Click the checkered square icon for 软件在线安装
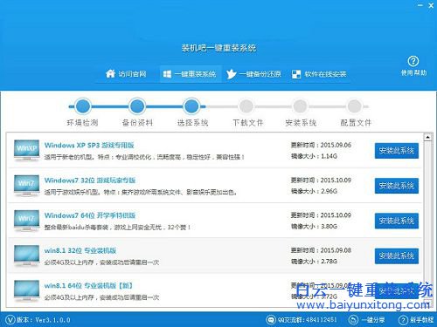437x327 pixels. 296,74
